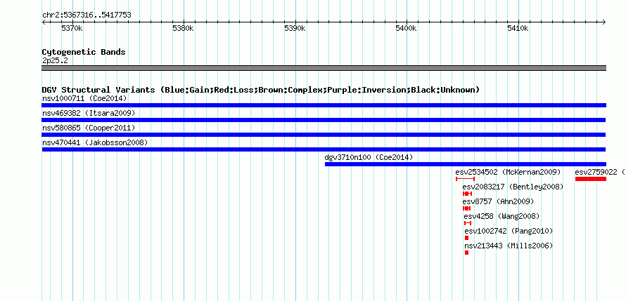Click the 5380k ruler mark
The image size is (626, 301).
click(x=184, y=28)
